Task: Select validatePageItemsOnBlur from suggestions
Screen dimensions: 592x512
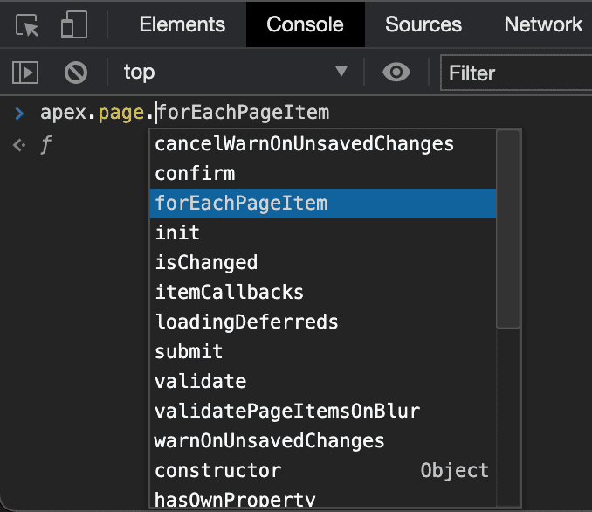Action: [287, 411]
